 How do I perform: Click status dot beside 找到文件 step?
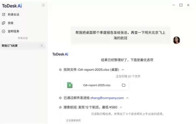(60, 70)
